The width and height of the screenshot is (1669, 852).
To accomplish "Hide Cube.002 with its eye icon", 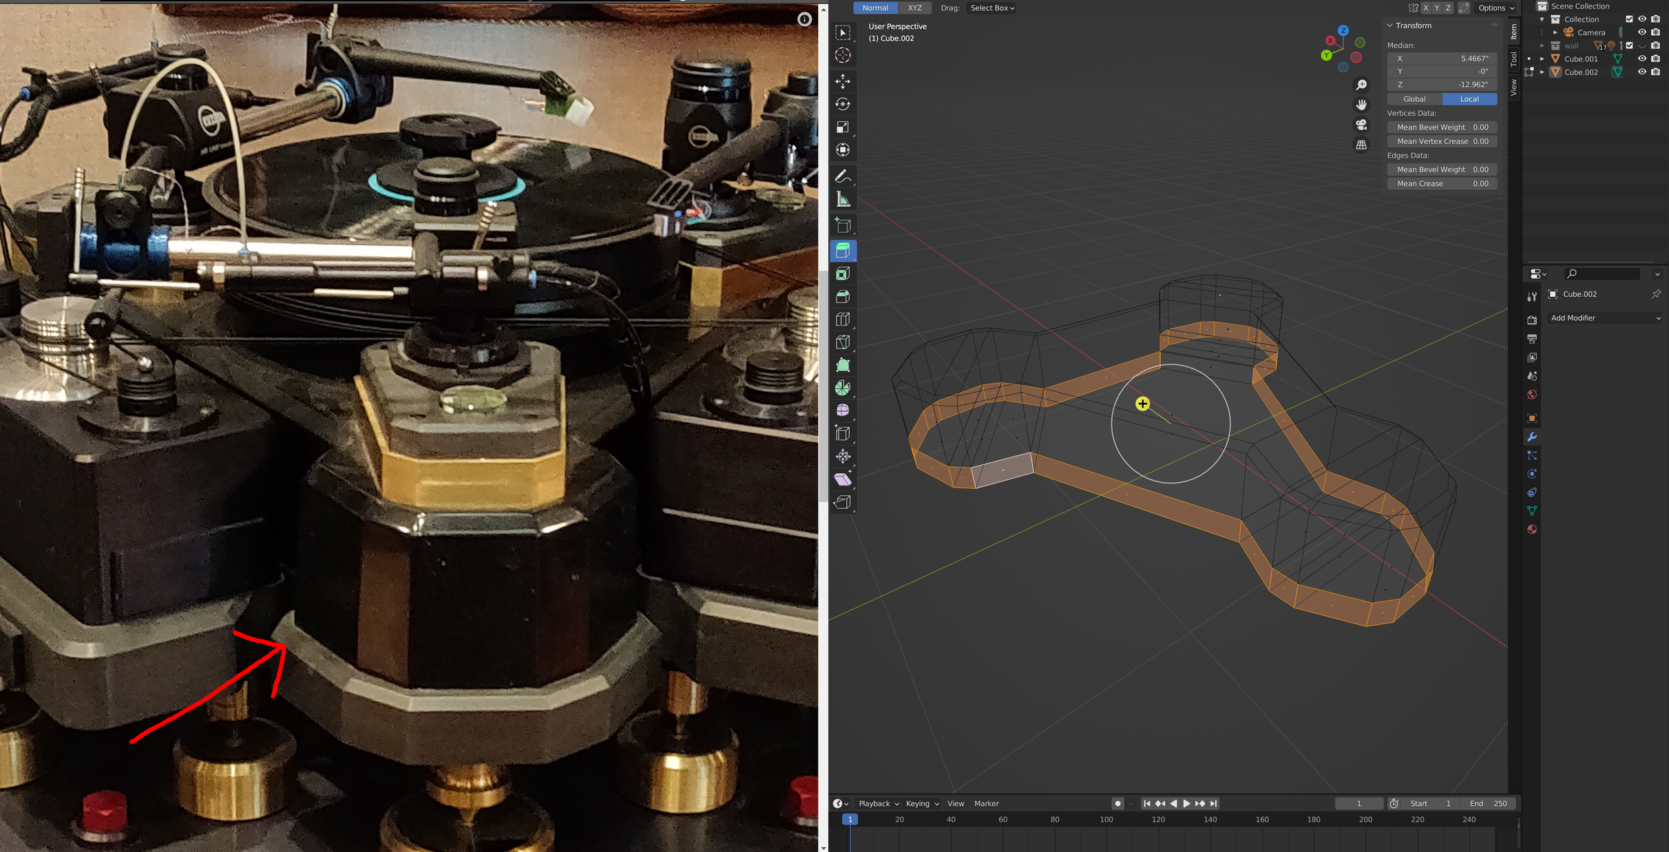I will click(1642, 72).
